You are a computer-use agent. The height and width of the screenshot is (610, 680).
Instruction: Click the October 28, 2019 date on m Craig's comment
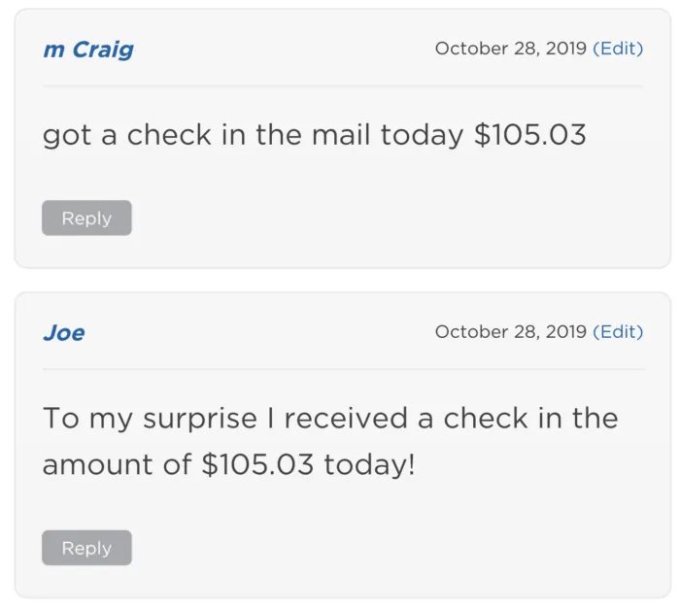[511, 49]
